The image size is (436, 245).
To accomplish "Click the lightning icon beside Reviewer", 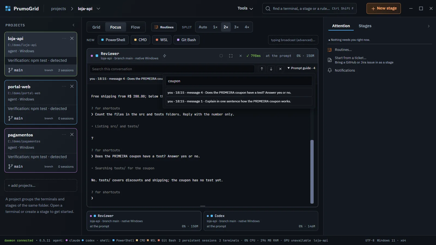I will tap(165, 56).
